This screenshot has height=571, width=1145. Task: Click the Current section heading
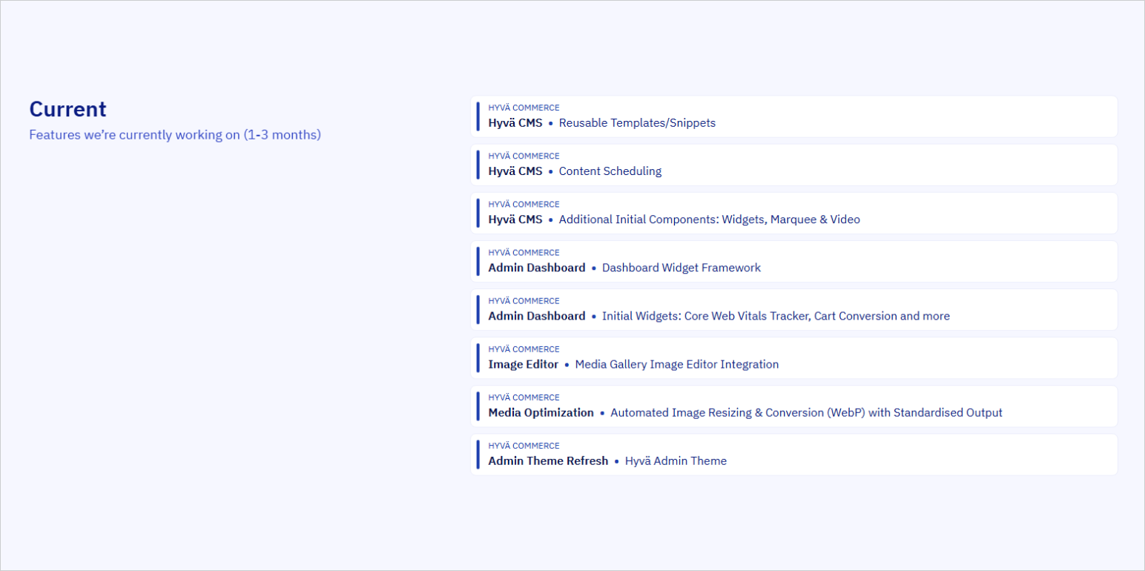coord(67,109)
